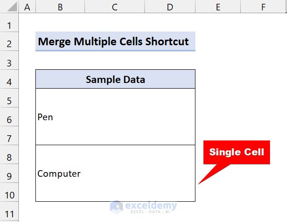Viewport: 287px width, 222px height.
Task: Select column D header
Action: pos(170,7)
